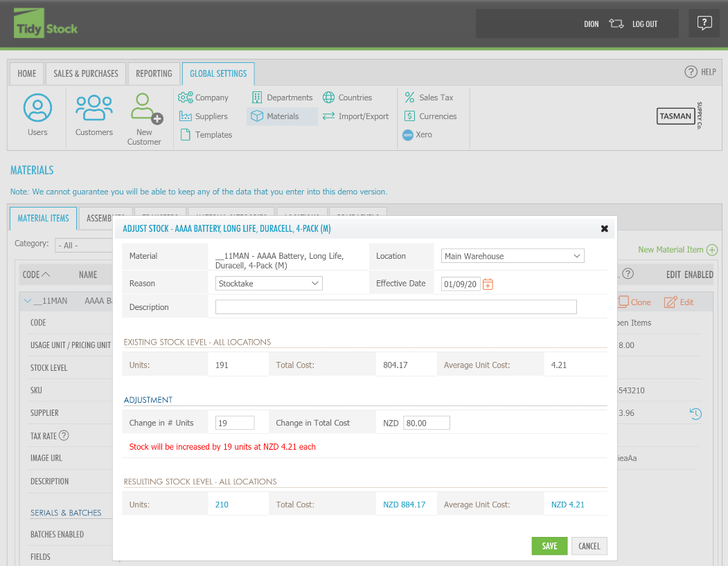Click the Description text field
Image resolution: width=728 pixels, height=566 pixels.
coord(396,307)
